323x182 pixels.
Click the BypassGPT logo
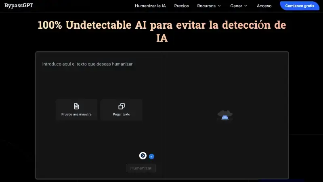point(19,5)
